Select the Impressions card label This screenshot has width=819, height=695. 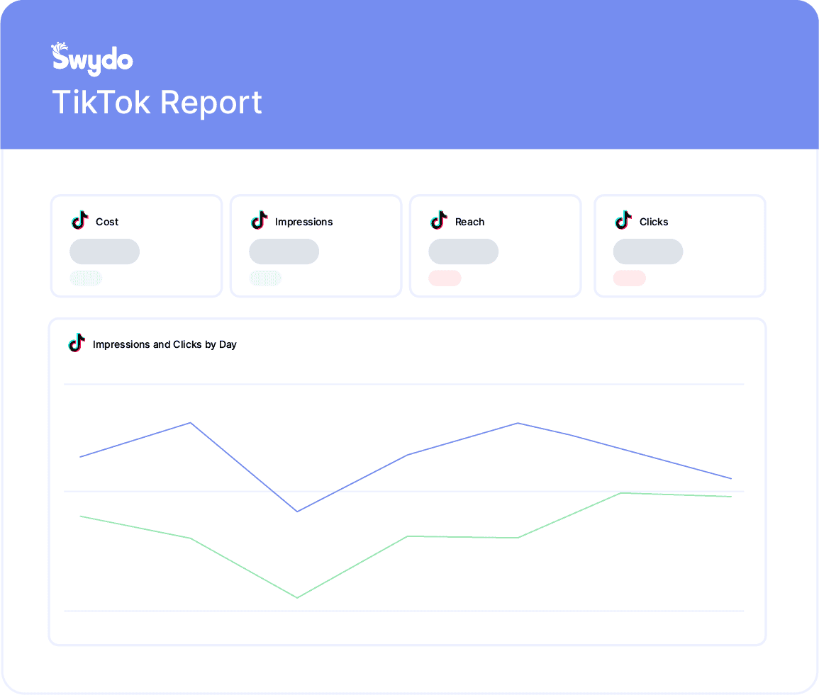point(303,222)
